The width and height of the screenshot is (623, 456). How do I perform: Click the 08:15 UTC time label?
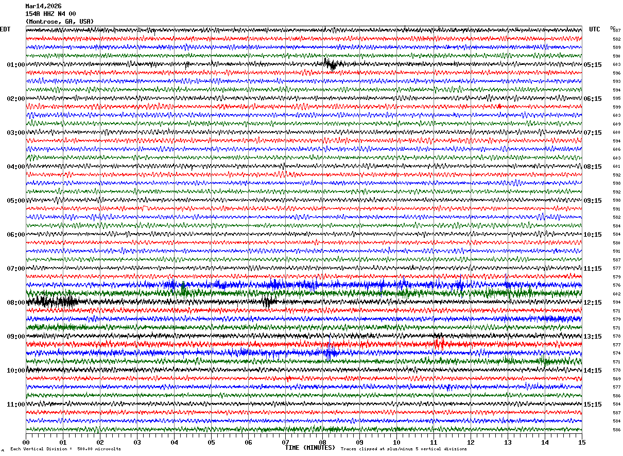point(593,167)
